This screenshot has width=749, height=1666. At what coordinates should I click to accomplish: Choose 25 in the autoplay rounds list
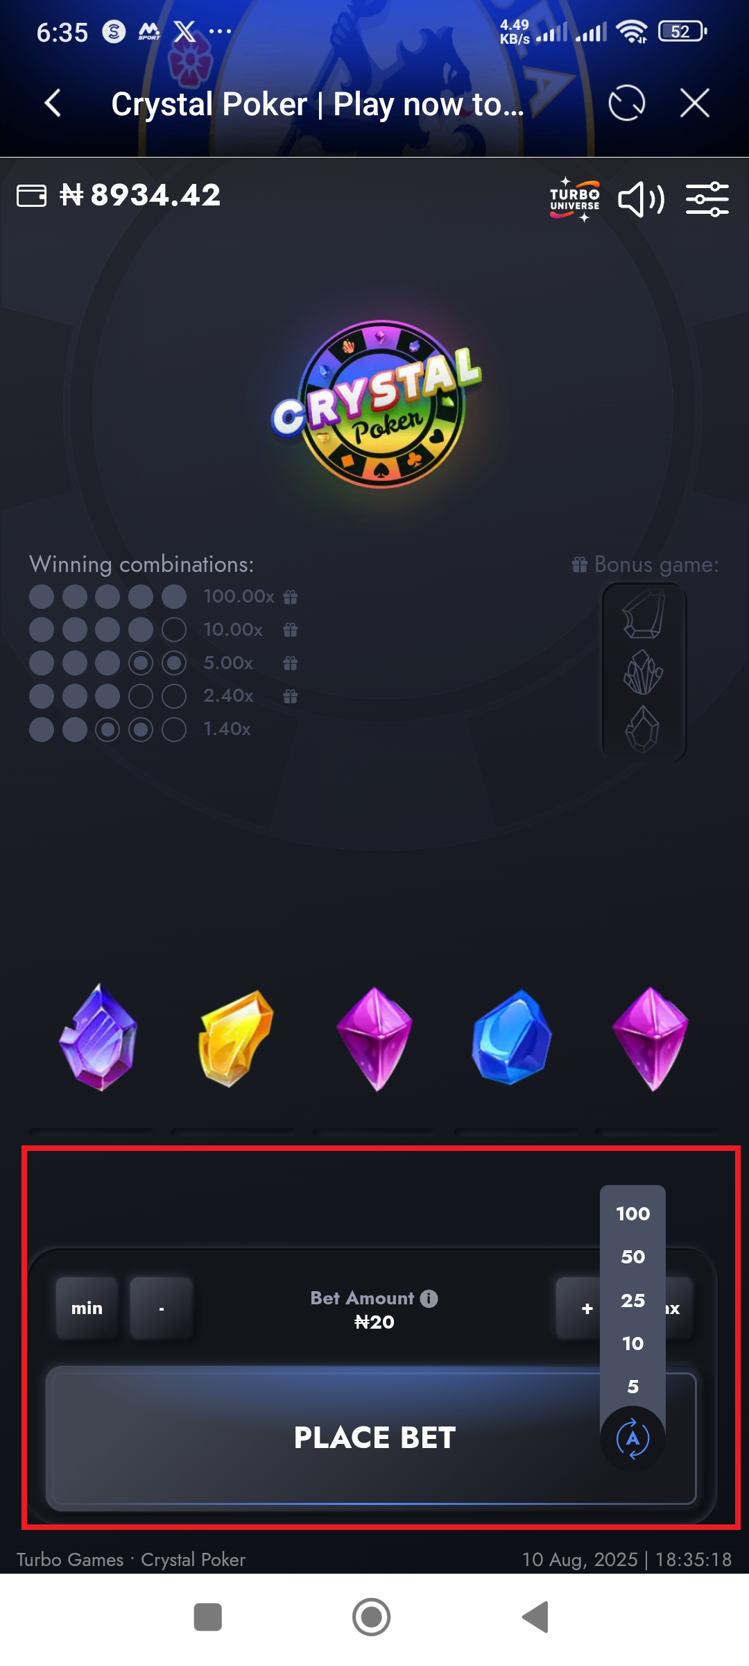coord(632,1300)
